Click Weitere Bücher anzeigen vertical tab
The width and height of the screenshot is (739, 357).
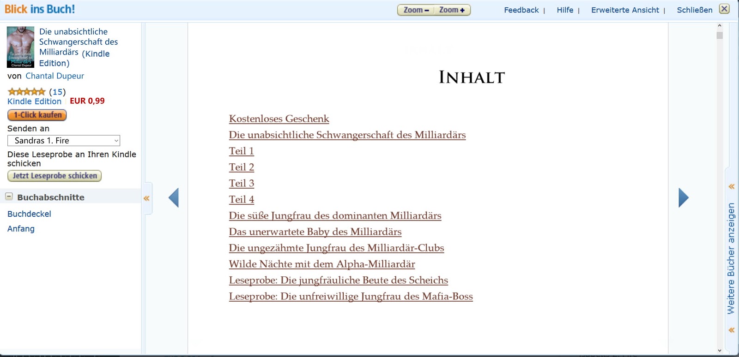(x=731, y=258)
